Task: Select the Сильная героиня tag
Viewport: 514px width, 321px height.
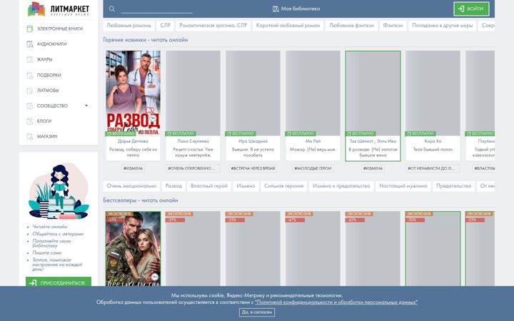Action: (284, 186)
